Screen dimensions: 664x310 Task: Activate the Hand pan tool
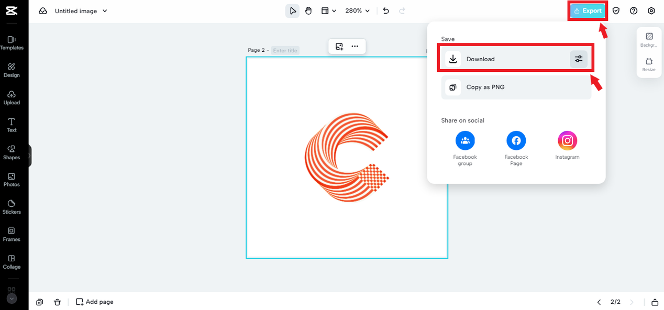308,11
